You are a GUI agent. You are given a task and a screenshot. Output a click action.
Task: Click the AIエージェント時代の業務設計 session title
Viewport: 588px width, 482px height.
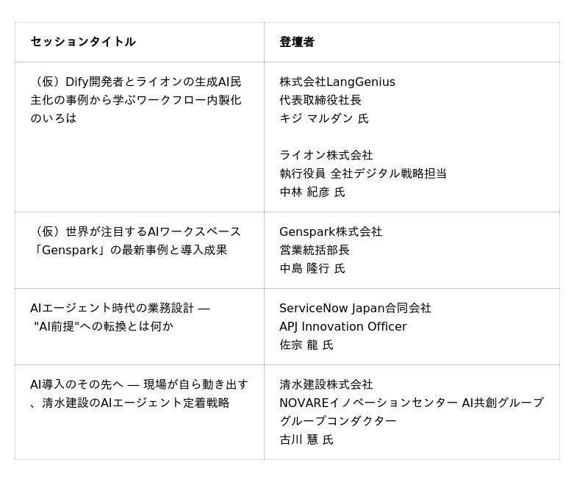(121, 317)
